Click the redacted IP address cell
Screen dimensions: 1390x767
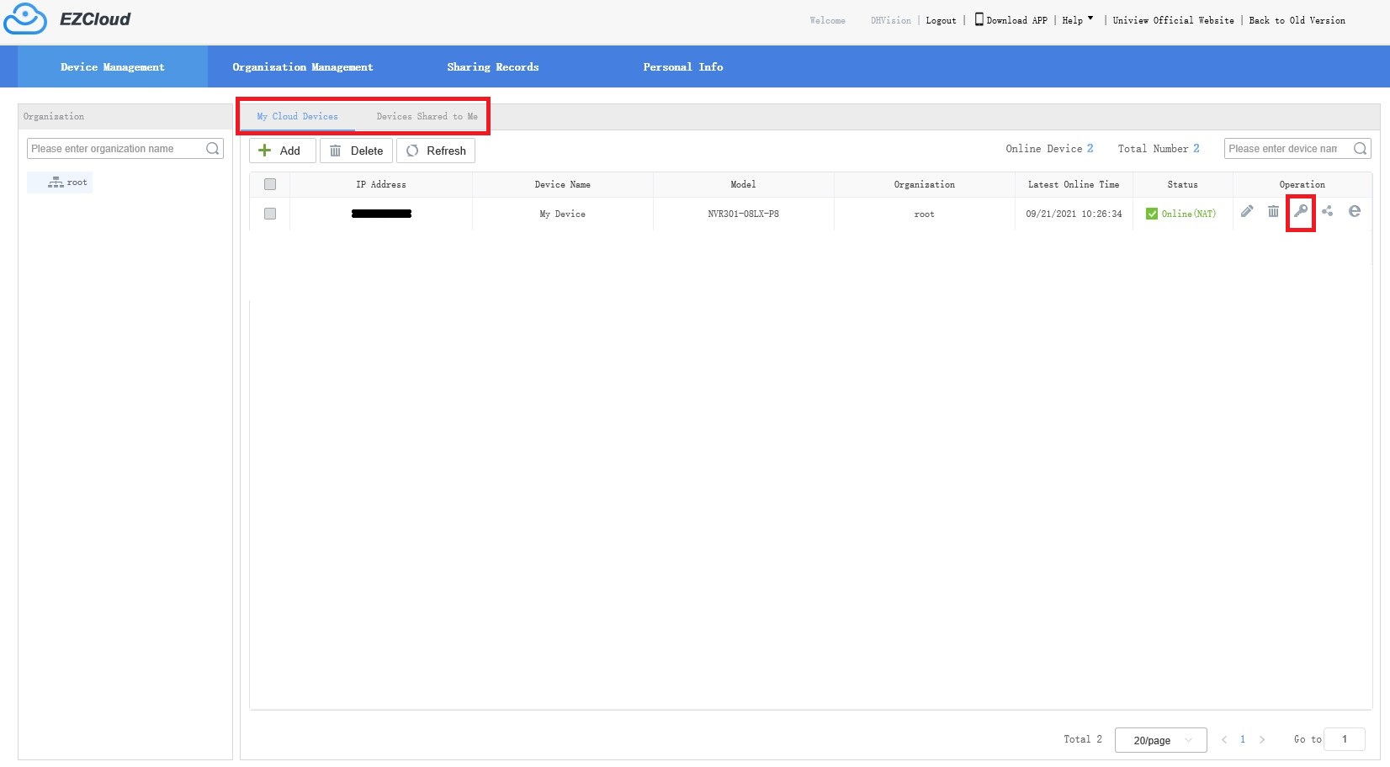point(381,214)
